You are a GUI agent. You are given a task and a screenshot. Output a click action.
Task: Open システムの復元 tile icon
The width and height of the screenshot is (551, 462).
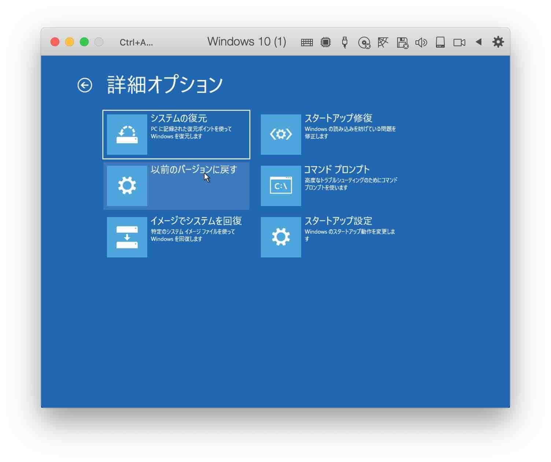point(127,134)
